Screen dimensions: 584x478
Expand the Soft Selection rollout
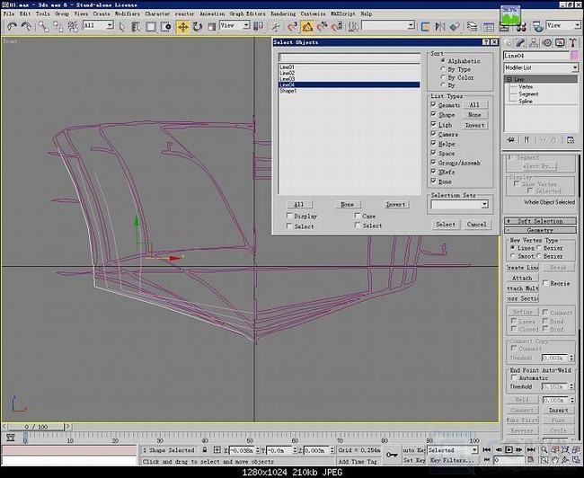(540, 221)
